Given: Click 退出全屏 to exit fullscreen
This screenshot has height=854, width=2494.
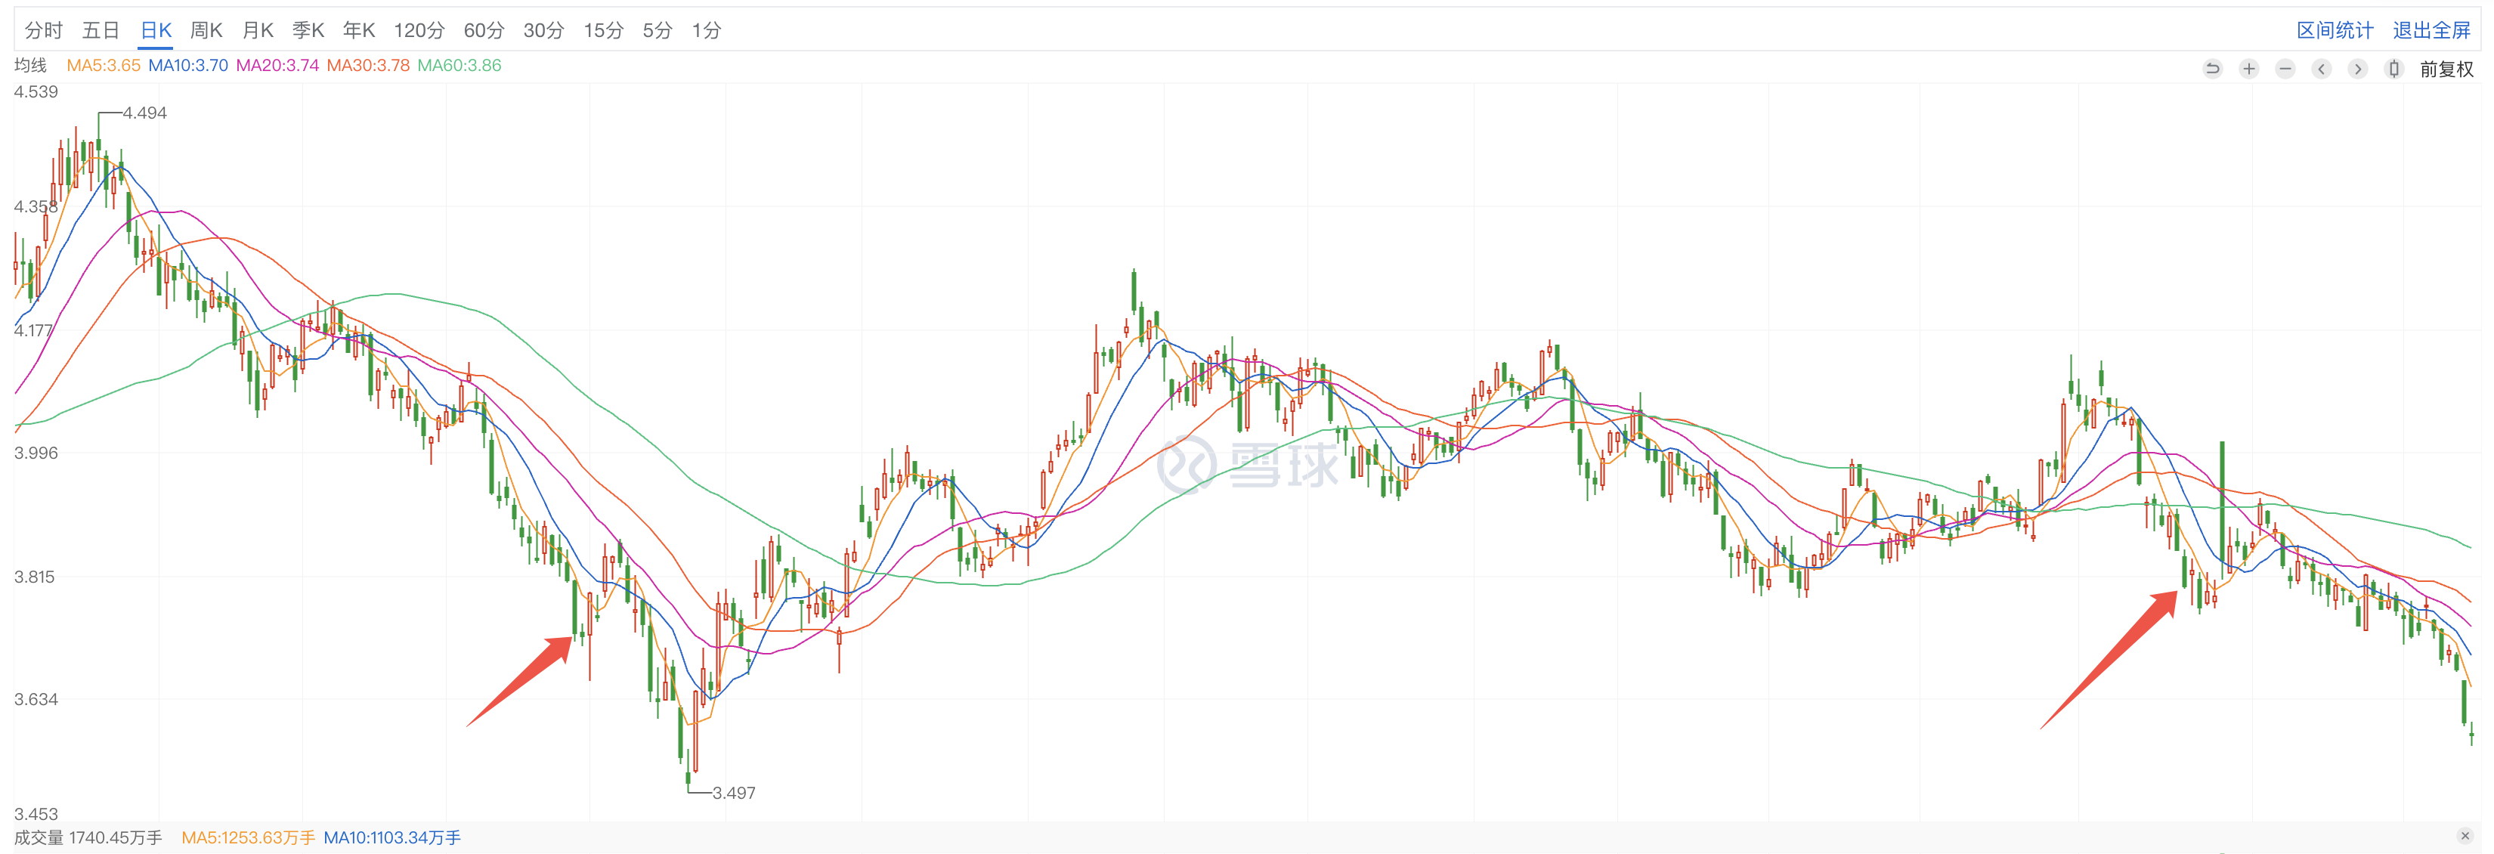Looking at the screenshot, I should [2431, 30].
